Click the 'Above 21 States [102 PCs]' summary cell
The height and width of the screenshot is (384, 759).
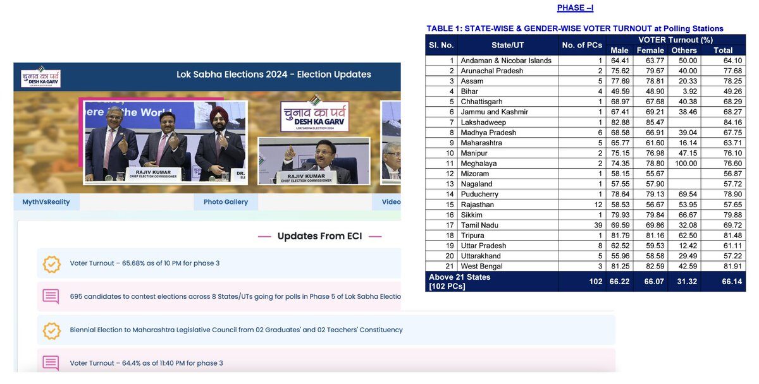click(491, 282)
